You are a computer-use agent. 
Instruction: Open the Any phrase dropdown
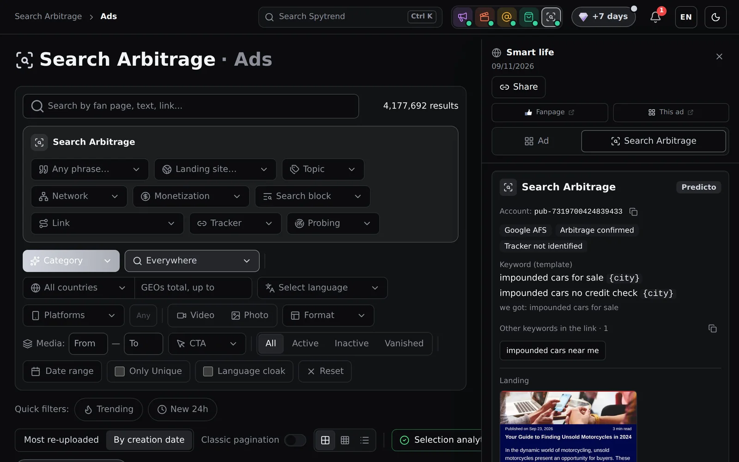pyautogui.click(x=90, y=170)
